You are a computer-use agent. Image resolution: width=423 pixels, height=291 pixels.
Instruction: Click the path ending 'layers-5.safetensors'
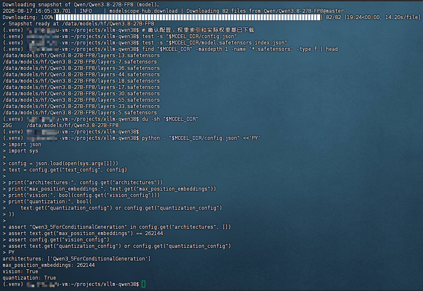[80, 113]
